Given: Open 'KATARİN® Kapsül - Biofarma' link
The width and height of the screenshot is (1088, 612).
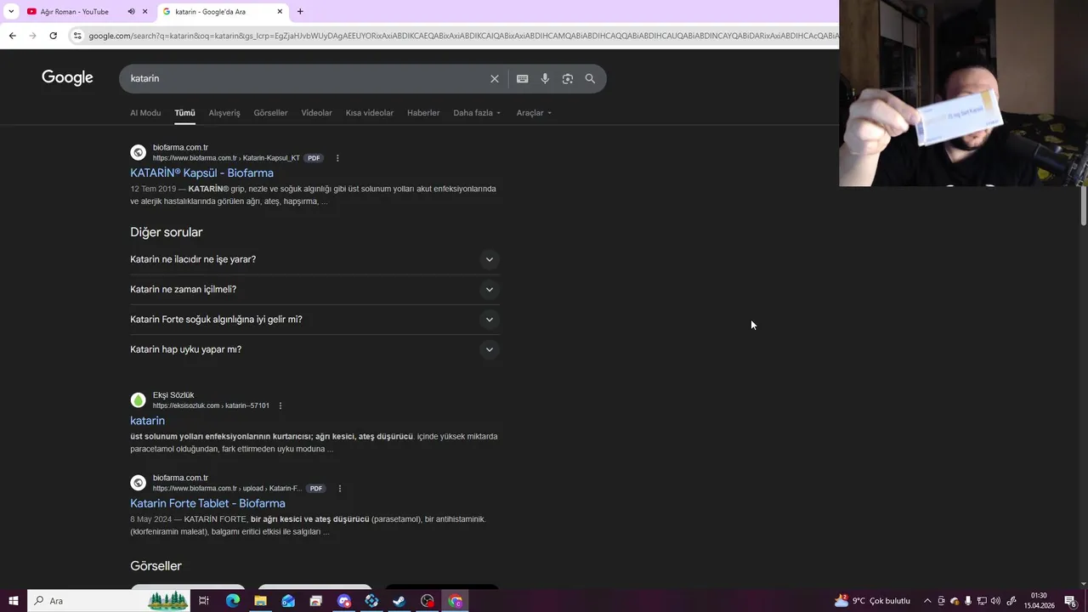Looking at the screenshot, I should 201,173.
